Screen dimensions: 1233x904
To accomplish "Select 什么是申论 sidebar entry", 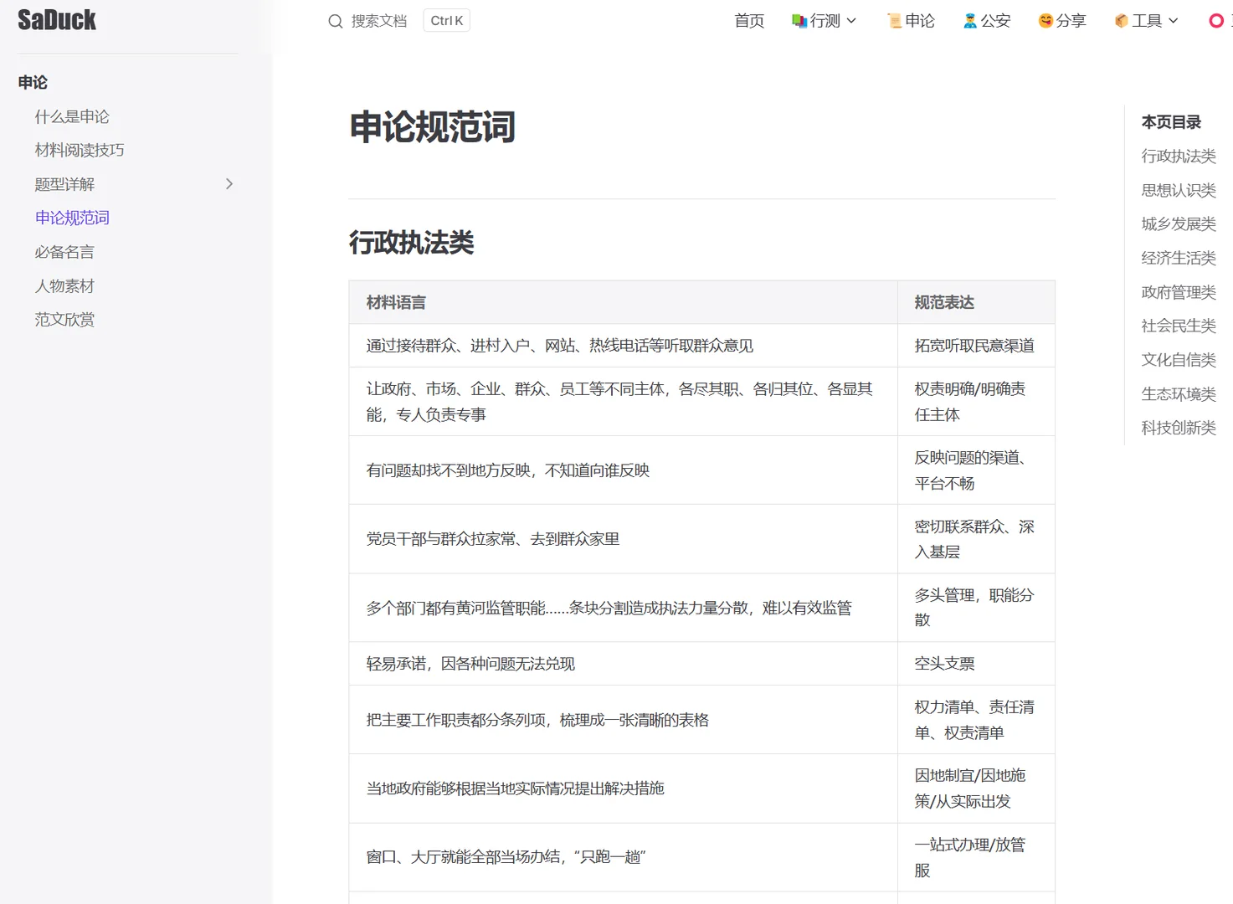I will pyautogui.click(x=72, y=116).
